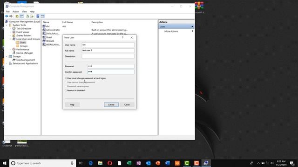Select the Users folder in the tree
Viewport: 298px width, 167px height.
point(23,42)
